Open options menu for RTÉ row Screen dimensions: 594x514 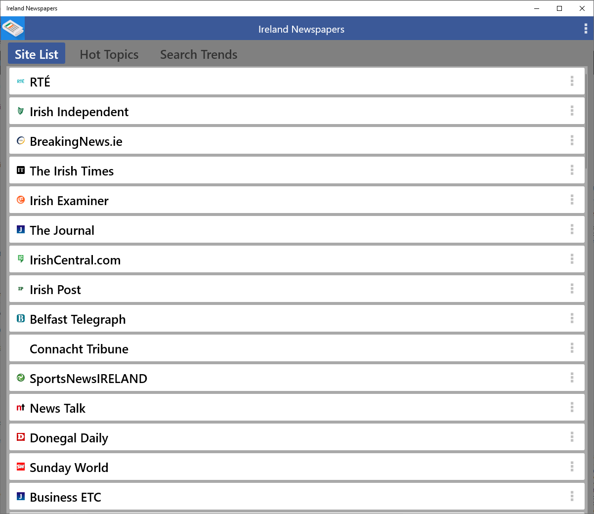pos(572,81)
